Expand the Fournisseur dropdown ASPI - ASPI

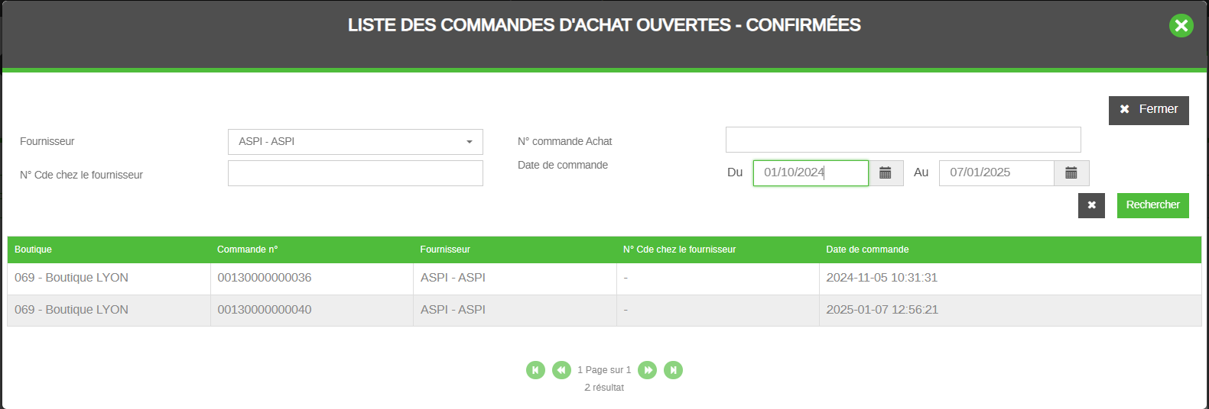[356, 142]
